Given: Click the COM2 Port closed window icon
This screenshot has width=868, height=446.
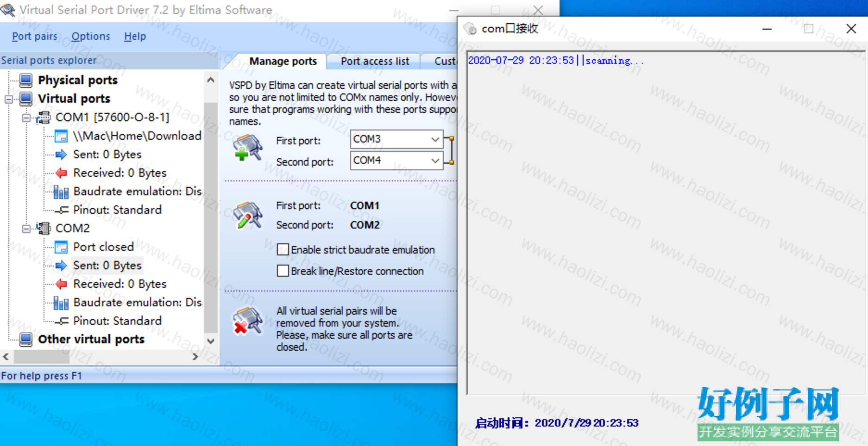Looking at the screenshot, I should [x=61, y=247].
